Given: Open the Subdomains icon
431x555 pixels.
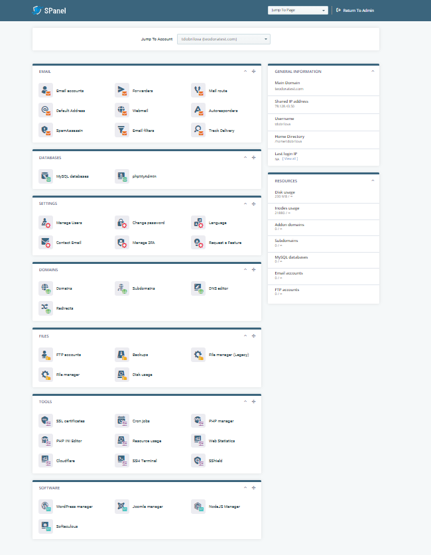Looking at the screenshot, I should pos(122,288).
